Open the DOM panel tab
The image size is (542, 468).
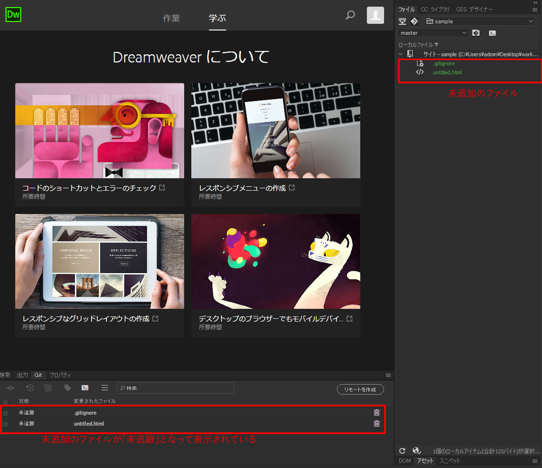point(405,461)
